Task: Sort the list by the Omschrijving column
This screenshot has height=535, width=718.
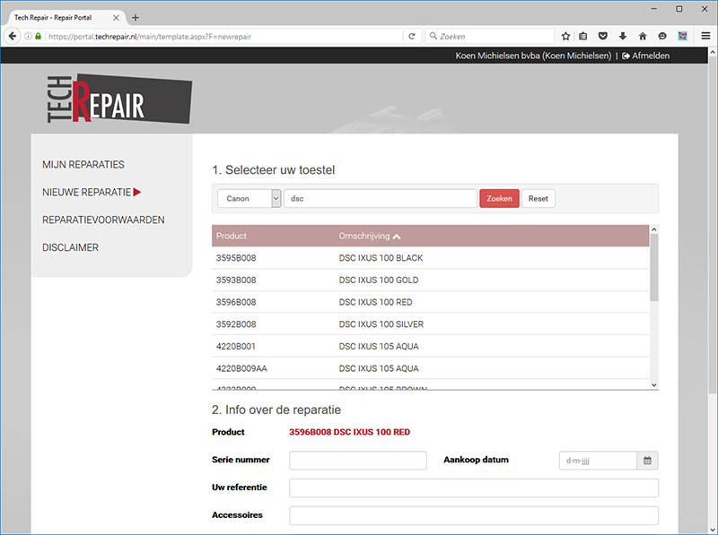Action: 370,236
